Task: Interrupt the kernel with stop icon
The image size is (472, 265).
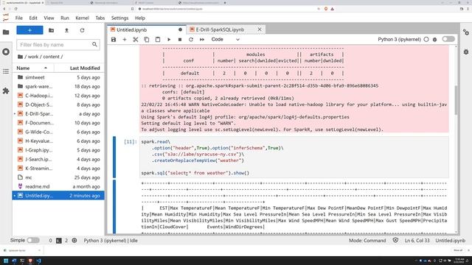Action: click(x=180, y=39)
